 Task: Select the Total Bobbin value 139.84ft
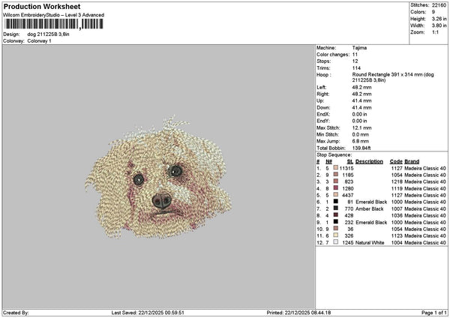coord(361,148)
